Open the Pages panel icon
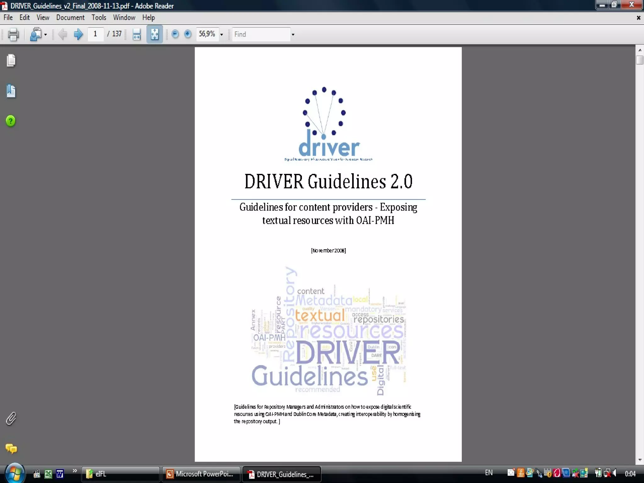Viewport: 644px width, 483px height. click(11, 60)
